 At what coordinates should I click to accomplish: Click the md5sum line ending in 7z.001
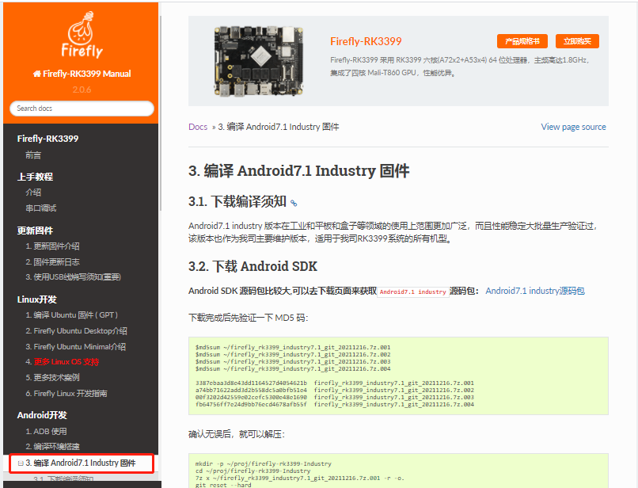click(x=293, y=348)
